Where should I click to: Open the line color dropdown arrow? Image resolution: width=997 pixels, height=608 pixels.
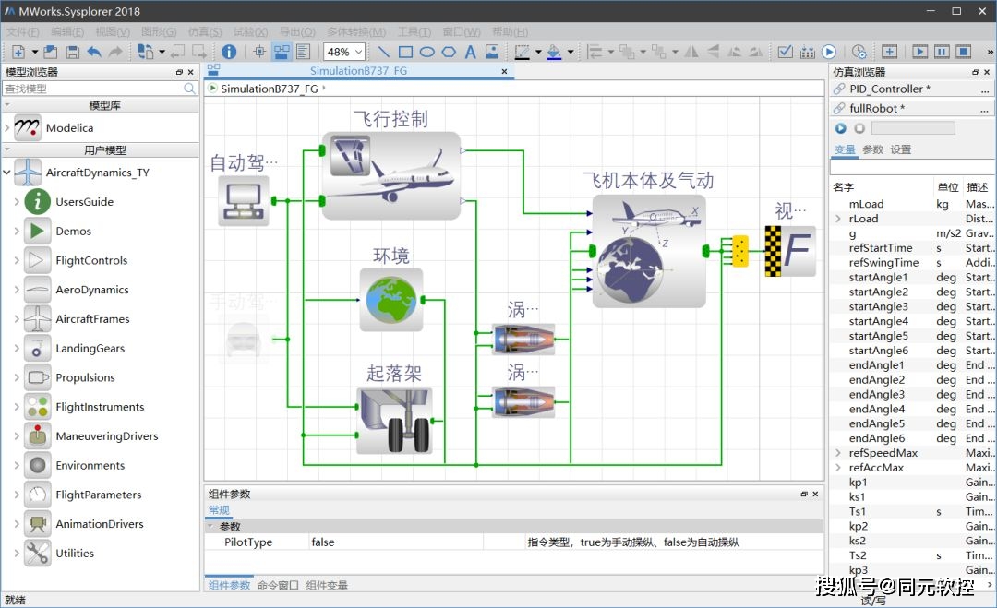click(538, 52)
